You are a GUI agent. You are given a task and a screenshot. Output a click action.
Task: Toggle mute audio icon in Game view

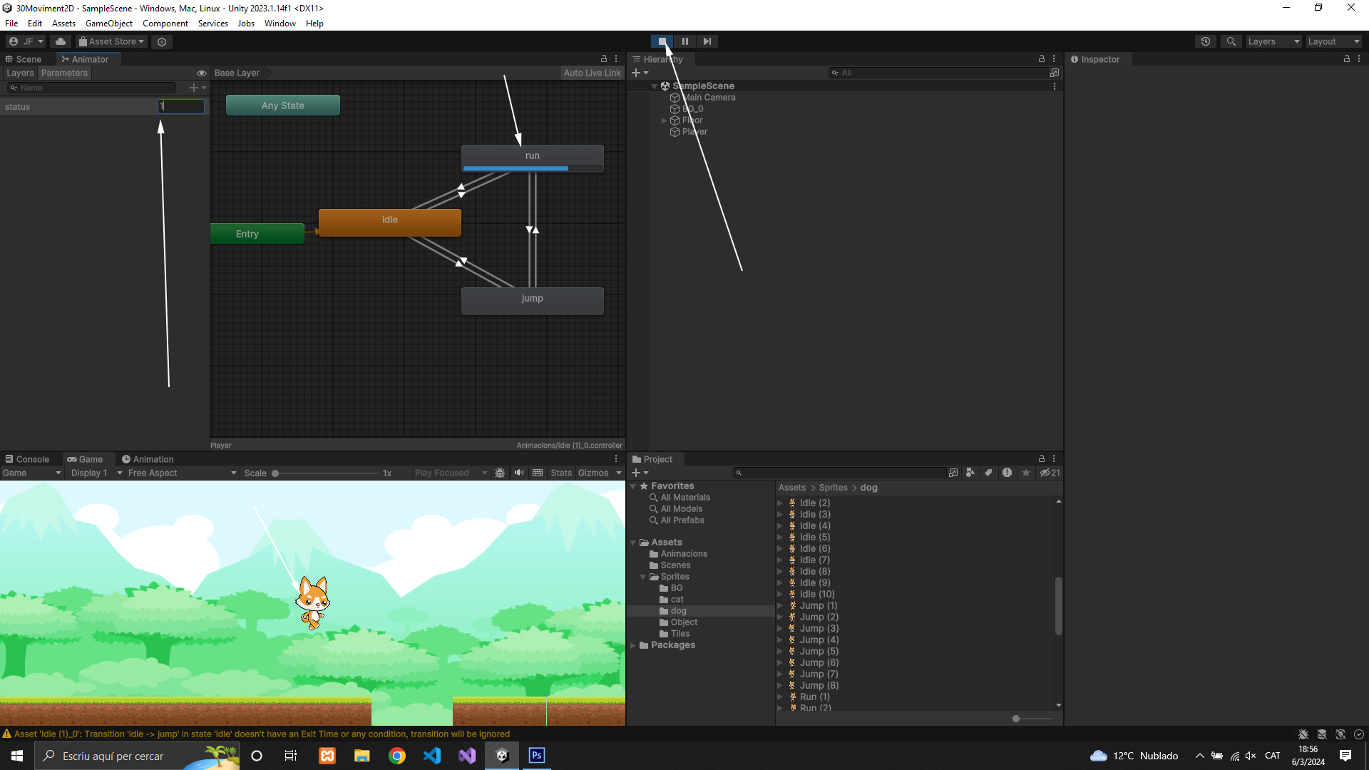(519, 473)
